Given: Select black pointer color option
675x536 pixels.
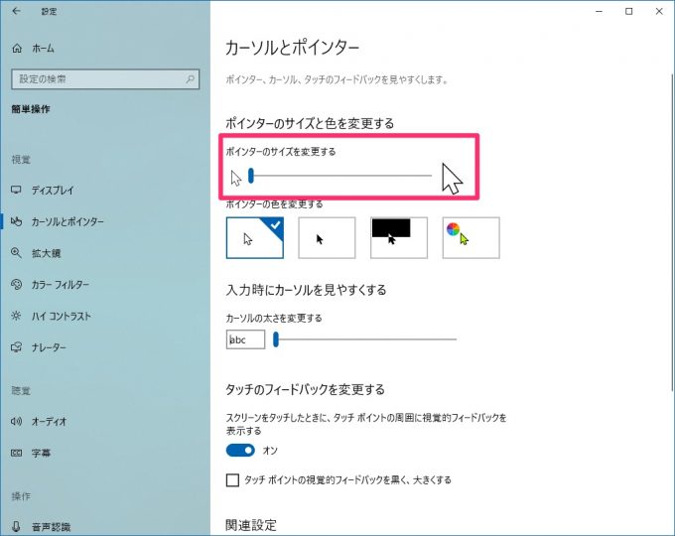Looking at the screenshot, I should click(x=327, y=237).
